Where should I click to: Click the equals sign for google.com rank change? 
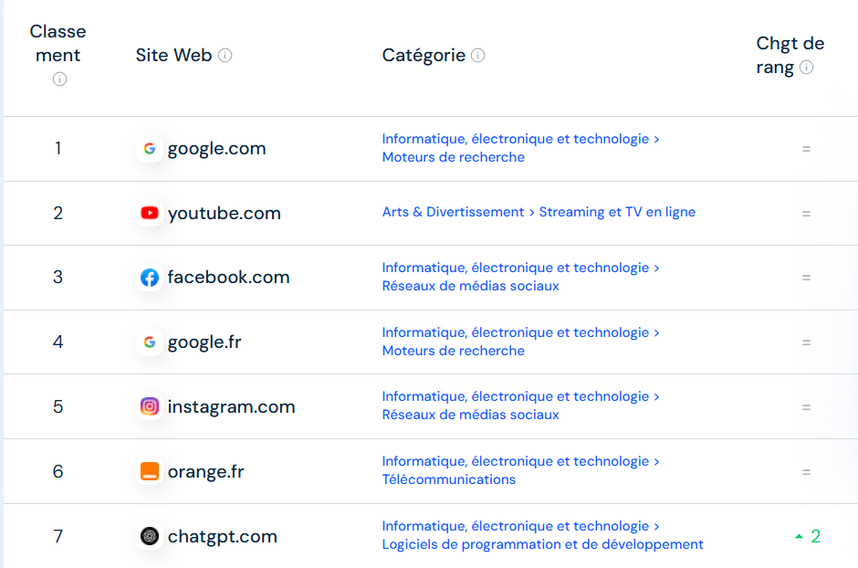click(806, 149)
